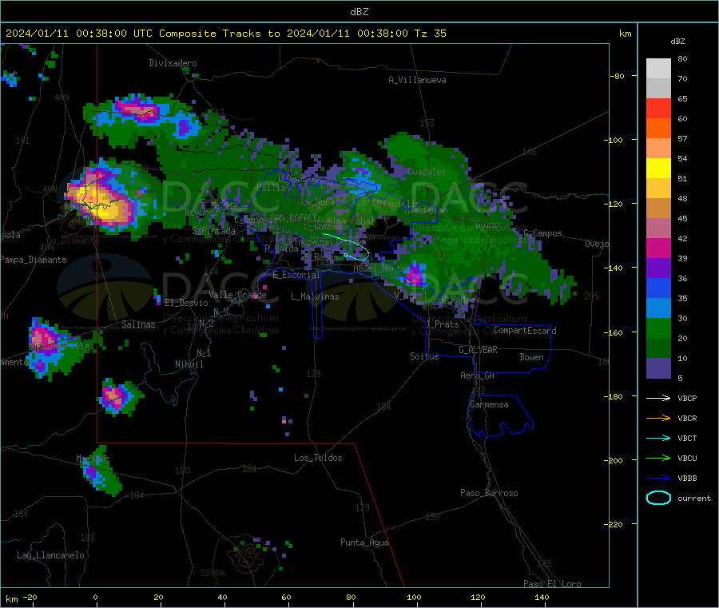Click the G_ALVEAR label
719x608 pixels.
478,350
